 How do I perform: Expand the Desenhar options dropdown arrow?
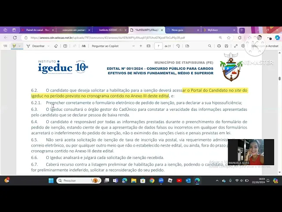48,46
